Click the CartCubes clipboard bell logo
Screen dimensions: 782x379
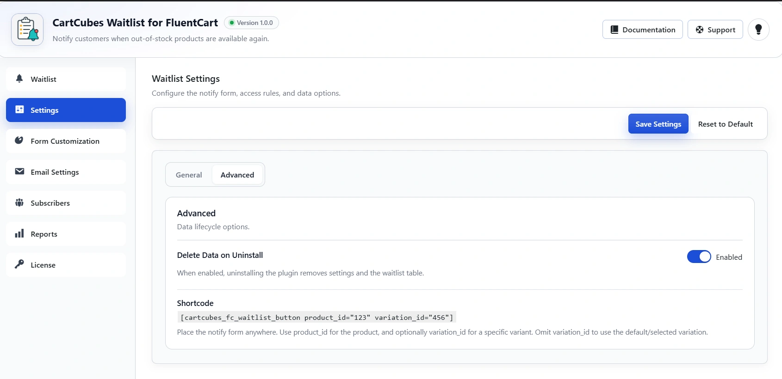27,30
